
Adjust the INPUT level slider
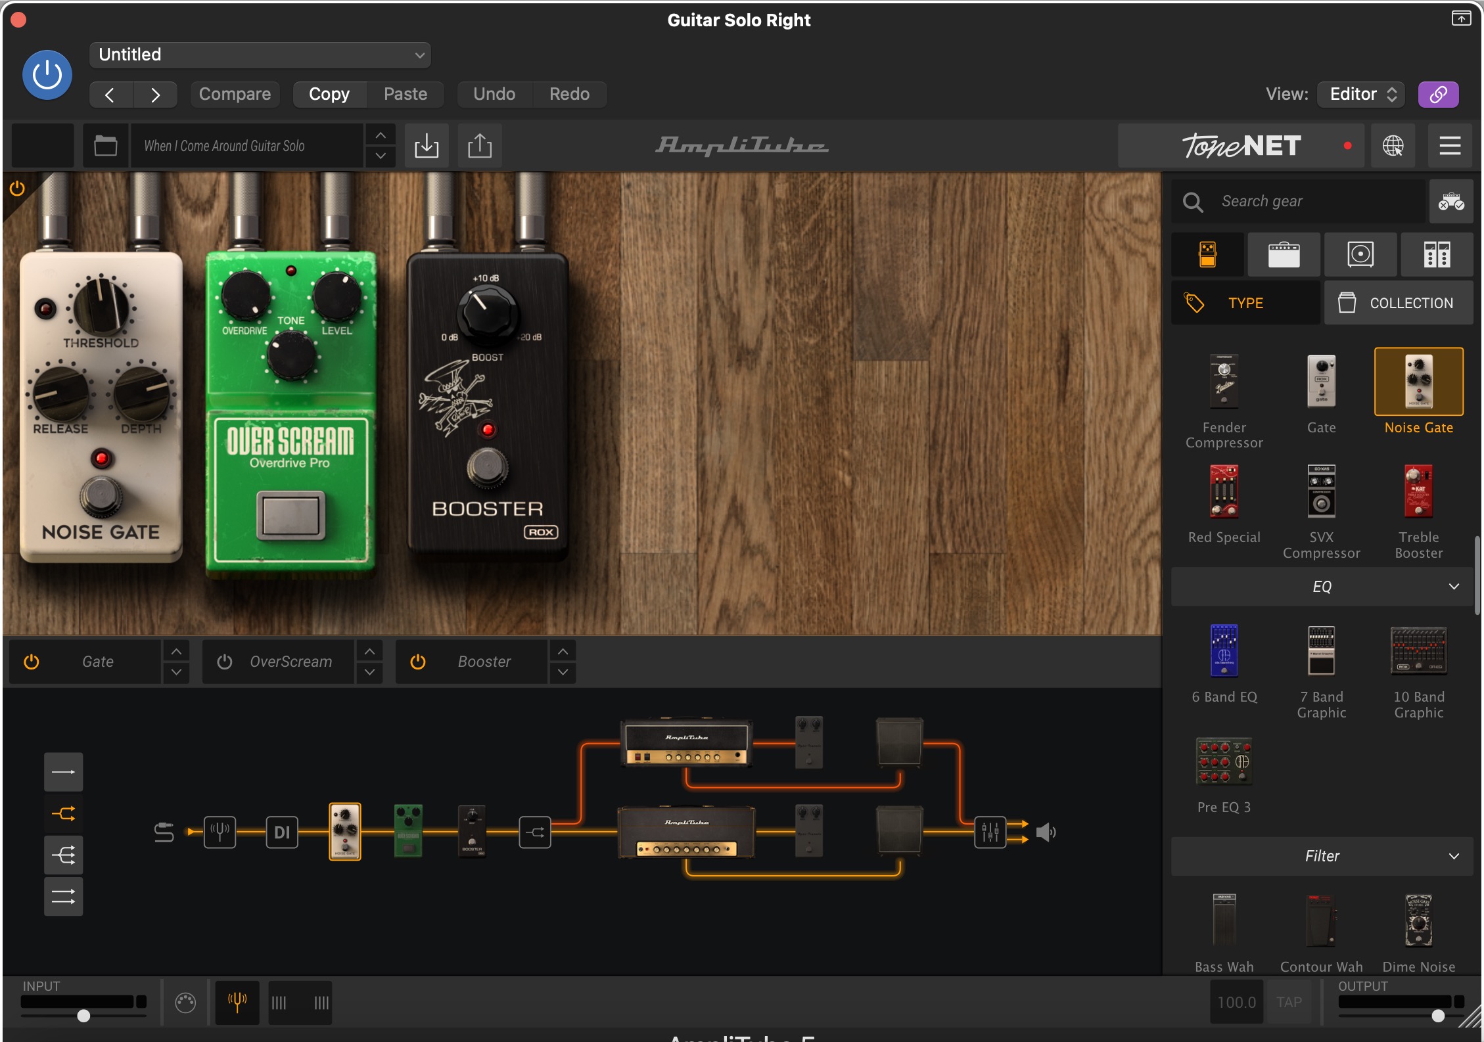click(83, 1016)
